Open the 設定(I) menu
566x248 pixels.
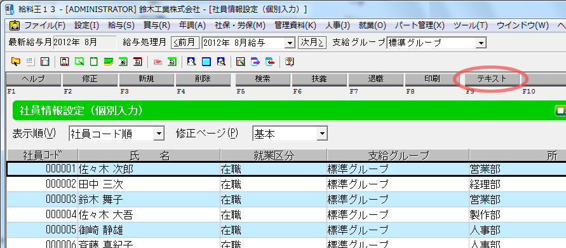pos(86,25)
